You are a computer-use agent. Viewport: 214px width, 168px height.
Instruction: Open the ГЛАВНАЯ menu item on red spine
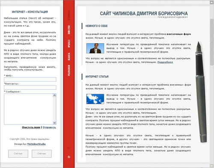tap(69, 15)
